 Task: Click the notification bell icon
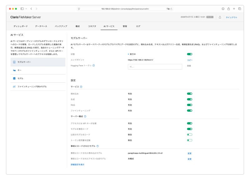pos(220,17)
